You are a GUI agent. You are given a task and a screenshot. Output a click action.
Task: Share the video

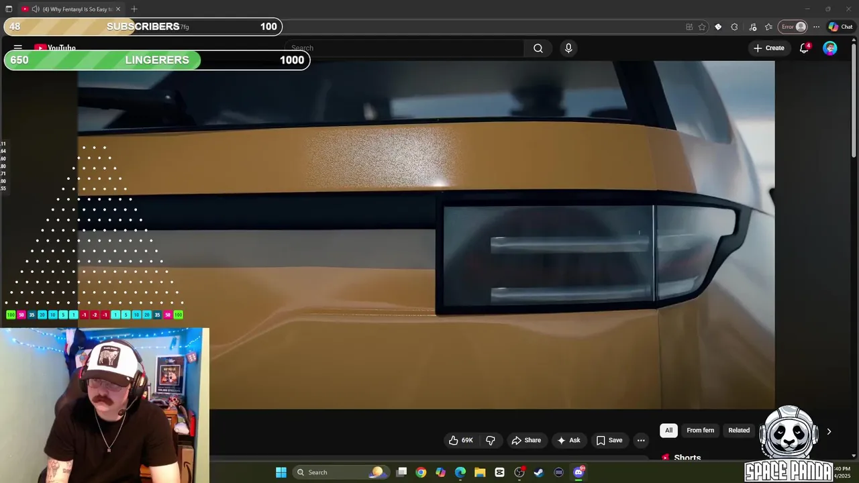(x=526, y=440)
